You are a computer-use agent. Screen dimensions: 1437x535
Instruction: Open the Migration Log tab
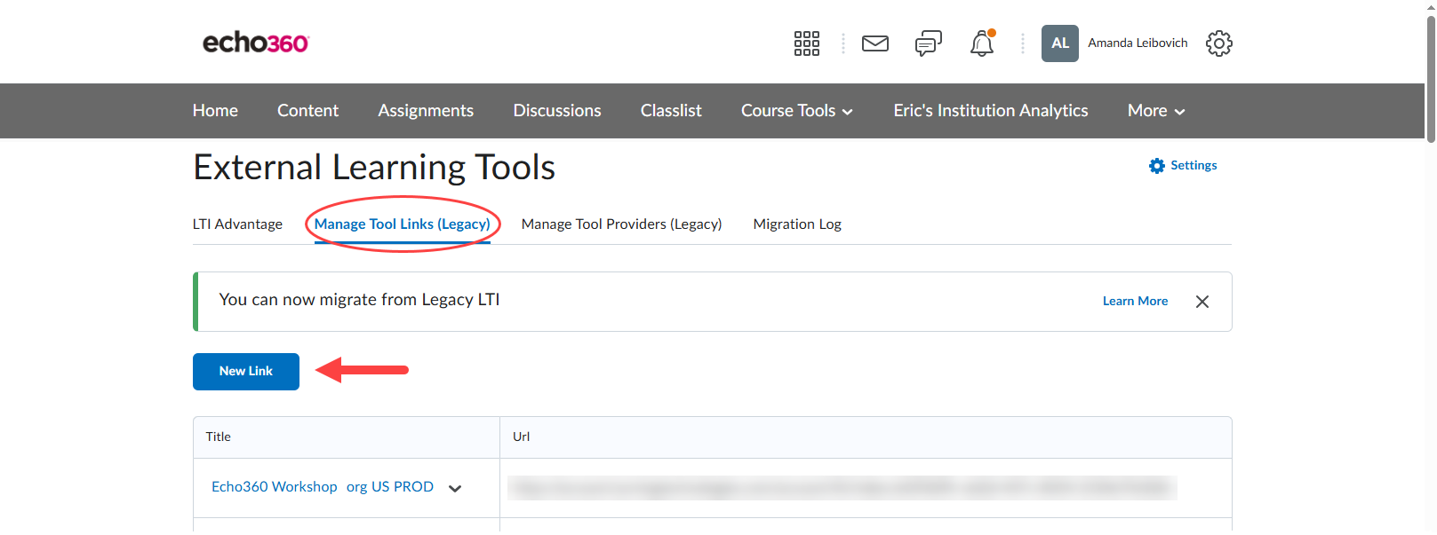797,224
